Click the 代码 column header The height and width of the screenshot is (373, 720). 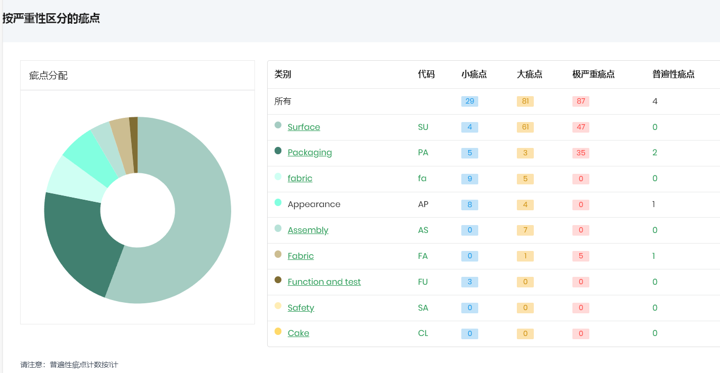426,74
